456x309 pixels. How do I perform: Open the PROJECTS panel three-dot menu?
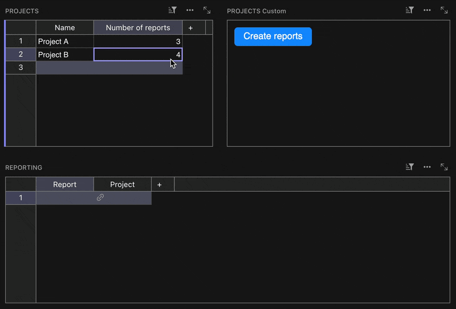190,10
